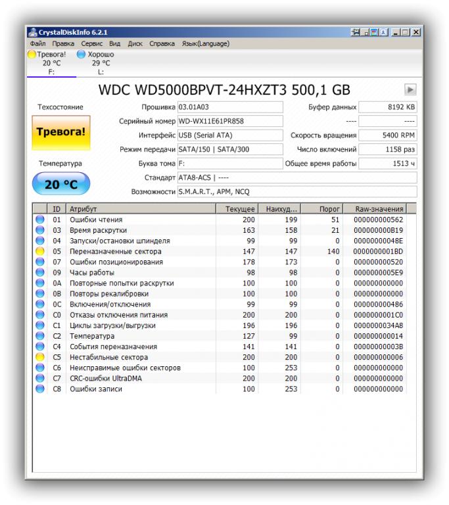
Task: Click the blue monitor icon in title bar
Action: click(x=373, y=32)
